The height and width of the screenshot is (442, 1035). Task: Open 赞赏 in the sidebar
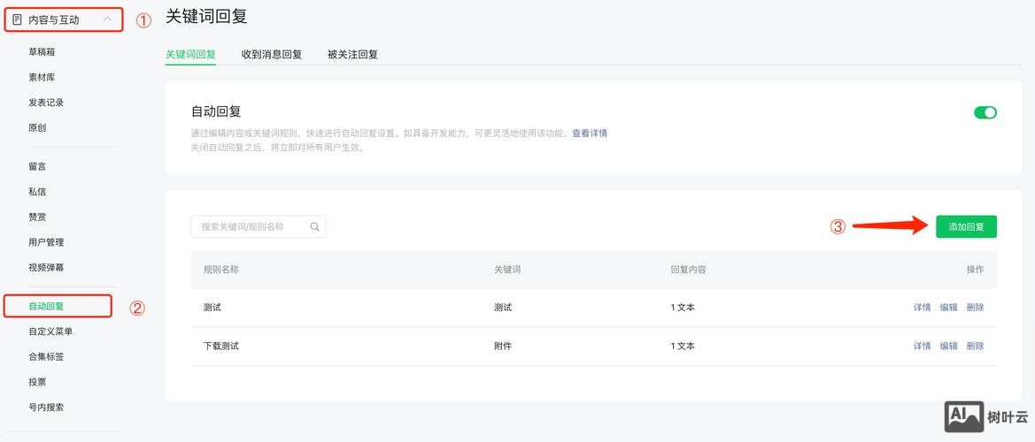coord(37,217)
